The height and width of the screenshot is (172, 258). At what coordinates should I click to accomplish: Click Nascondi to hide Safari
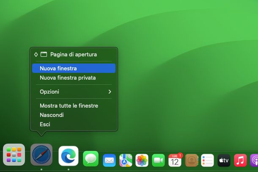click(74, 115)
